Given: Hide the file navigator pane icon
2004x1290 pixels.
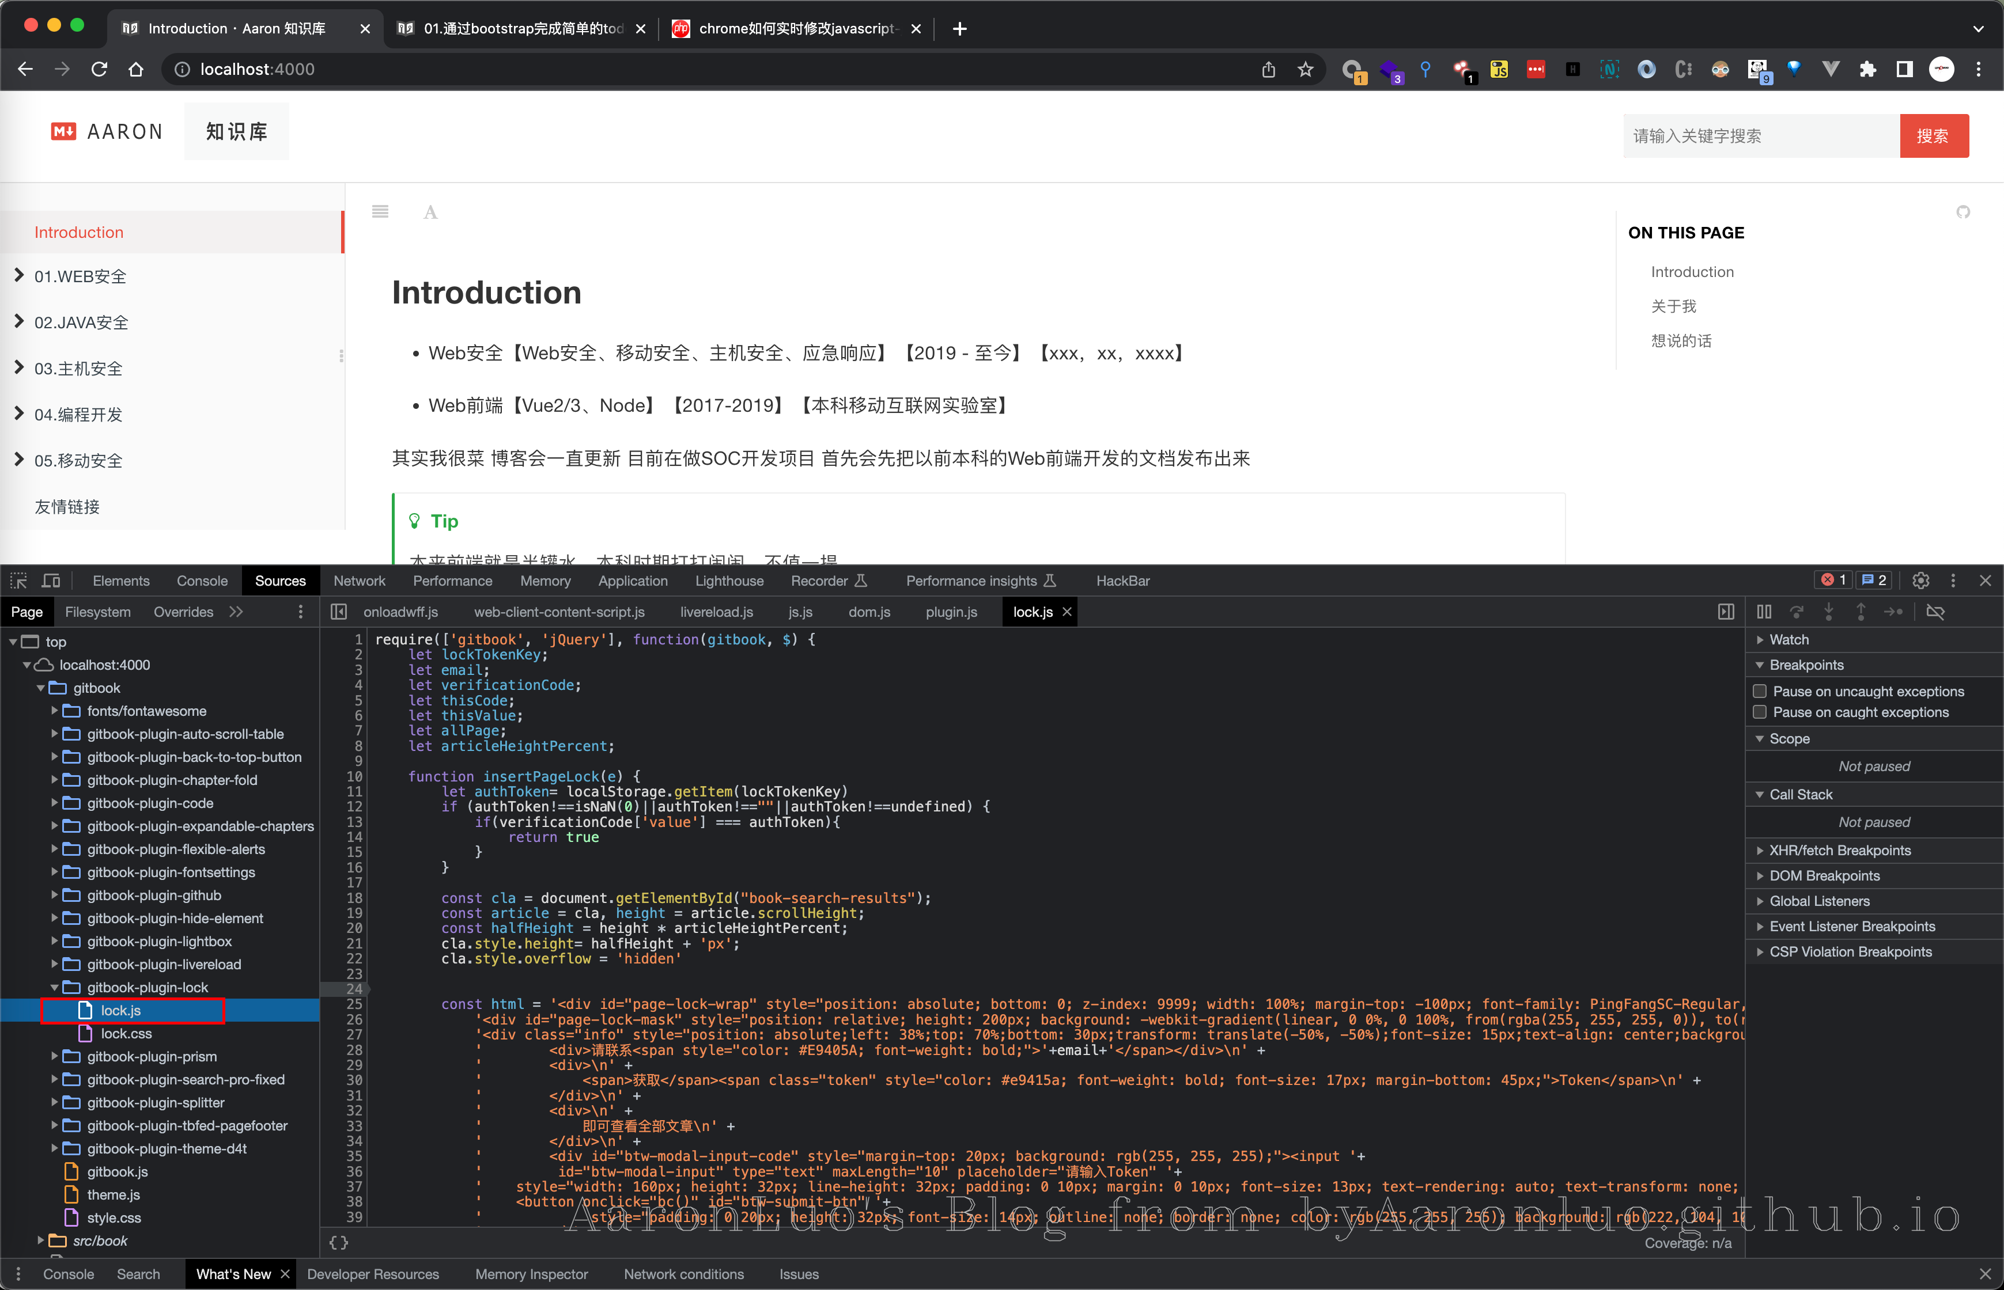Looking at the screenshot, I should pyautogui.click(x=339, y=612).
